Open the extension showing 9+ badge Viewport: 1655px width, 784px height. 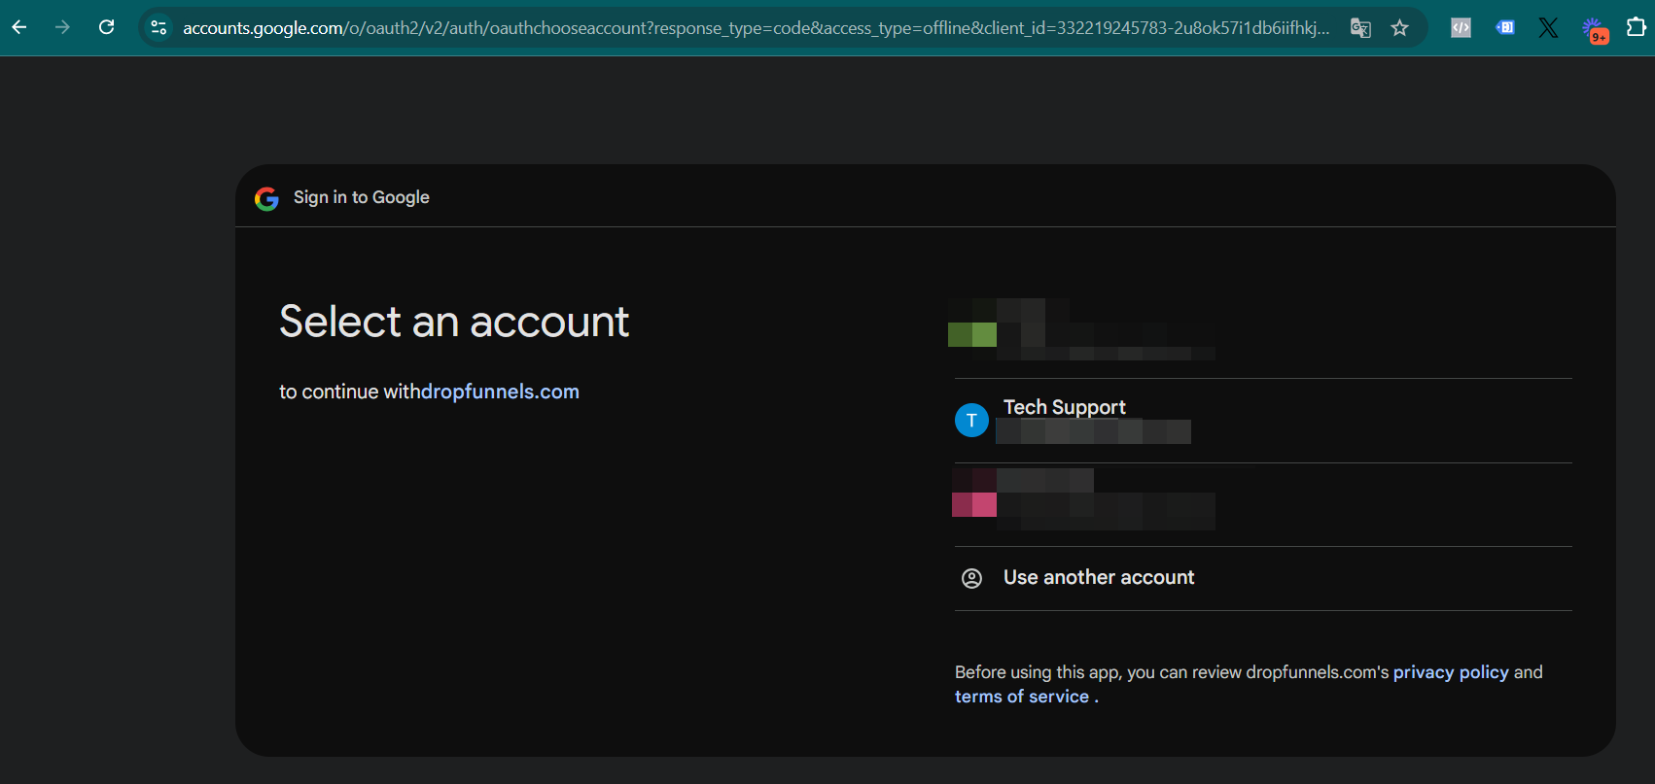pyautogui.click(x=1593, y=29)
